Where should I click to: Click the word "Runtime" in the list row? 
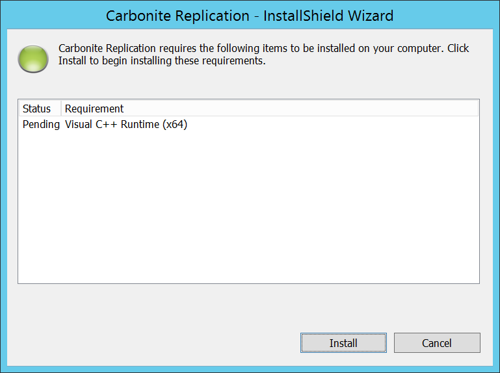[140, 124]
